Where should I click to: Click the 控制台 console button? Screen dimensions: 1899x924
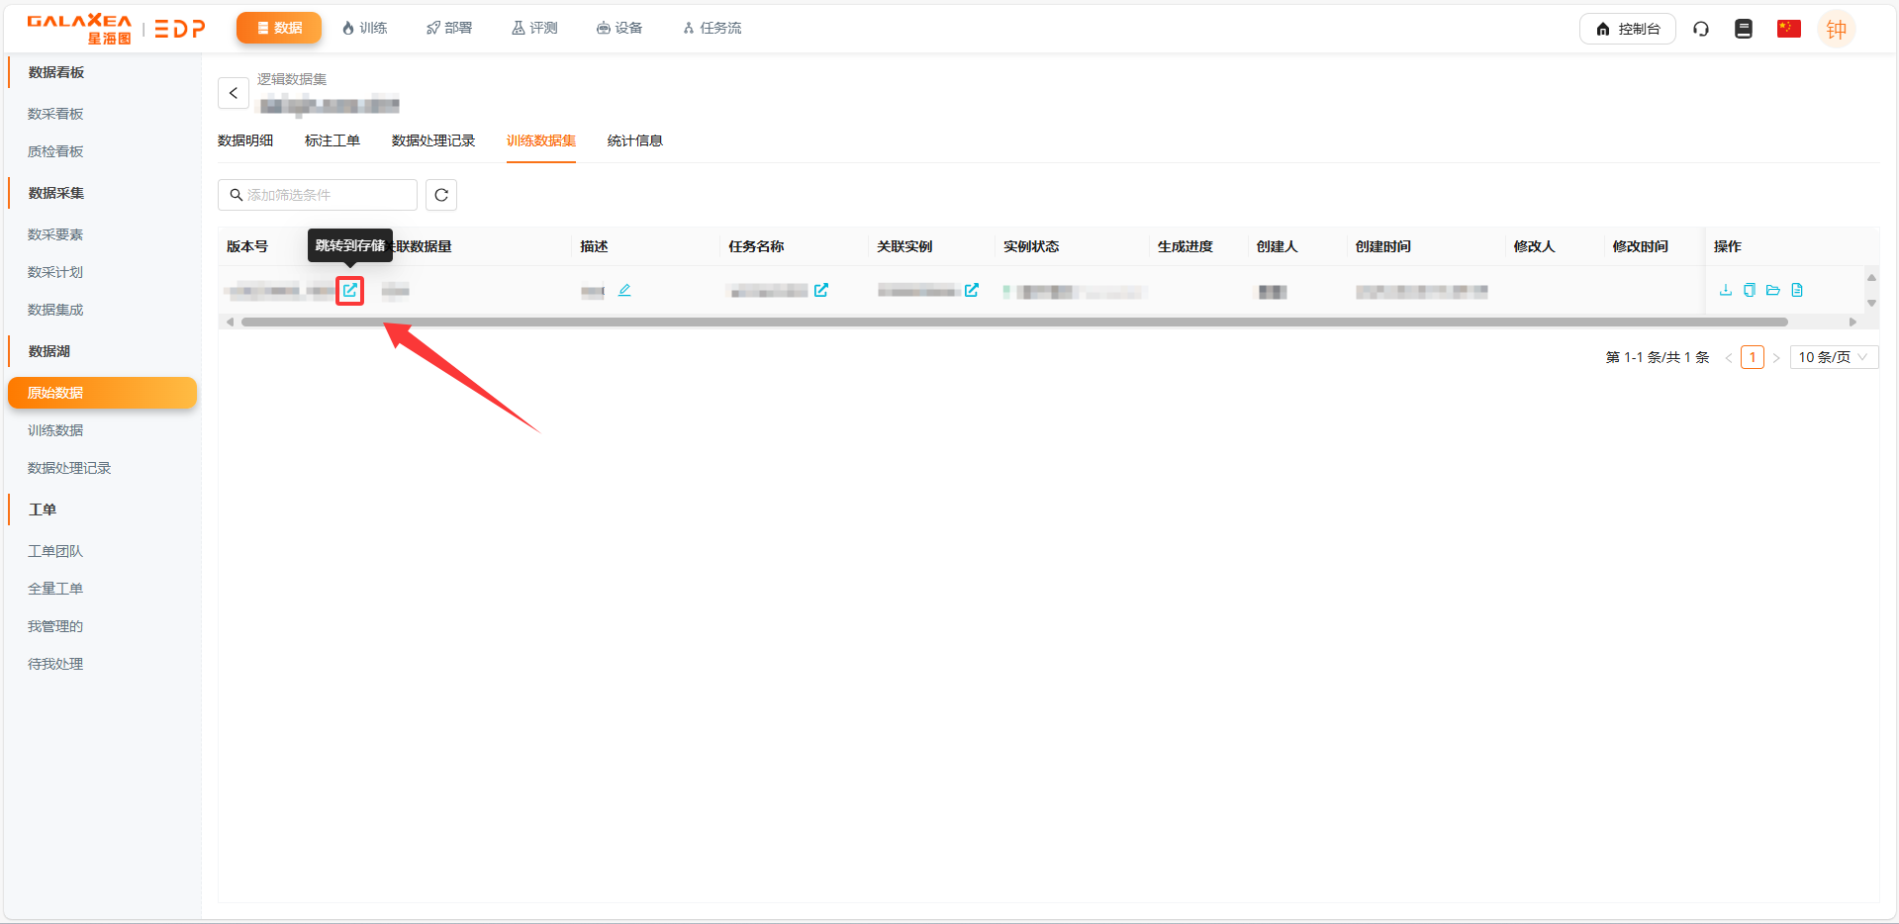pyautogui.click(x=1627, y=29)
